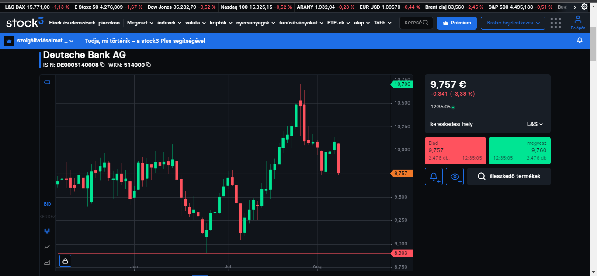Expand the tanúsítványokat menu
The width and height of the screenshot is (597, 276).
tap(302, 23)
